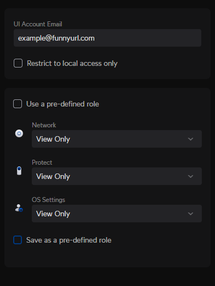Click the UI Account Email label

click(38, 24)
